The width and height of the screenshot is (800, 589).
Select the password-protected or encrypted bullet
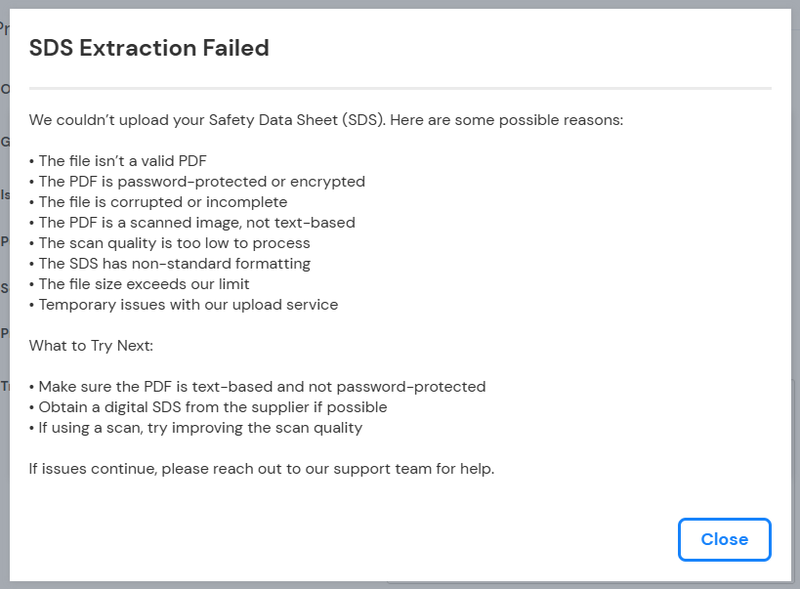tap(197, 181)
